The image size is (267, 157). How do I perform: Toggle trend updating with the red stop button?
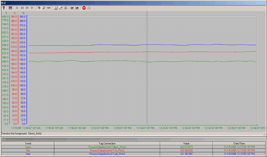click(x=84, y=8)
